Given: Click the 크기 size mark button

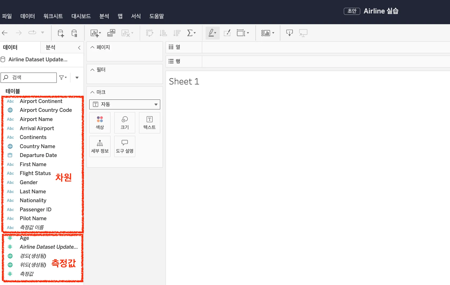Looking at the screenshot, I should pyautogui.click(x=125, y=123).
